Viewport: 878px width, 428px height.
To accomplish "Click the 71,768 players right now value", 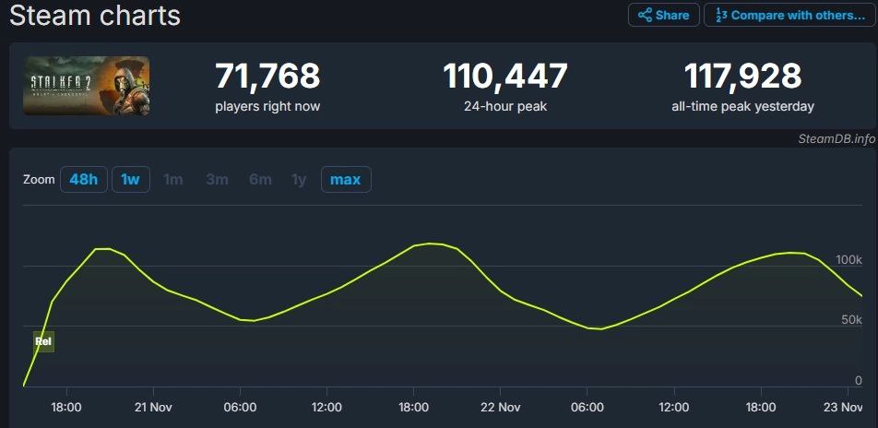I will pyautogui.click(x=267, y=77).
